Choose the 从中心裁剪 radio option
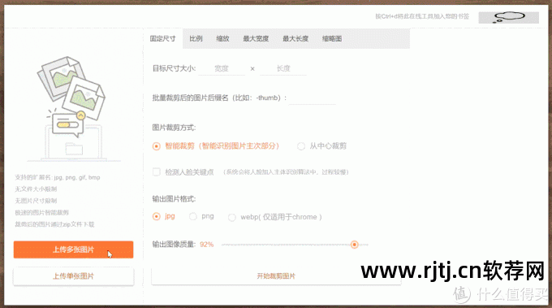Viewport: 552px width, 308px height. [x=301, y=146]
